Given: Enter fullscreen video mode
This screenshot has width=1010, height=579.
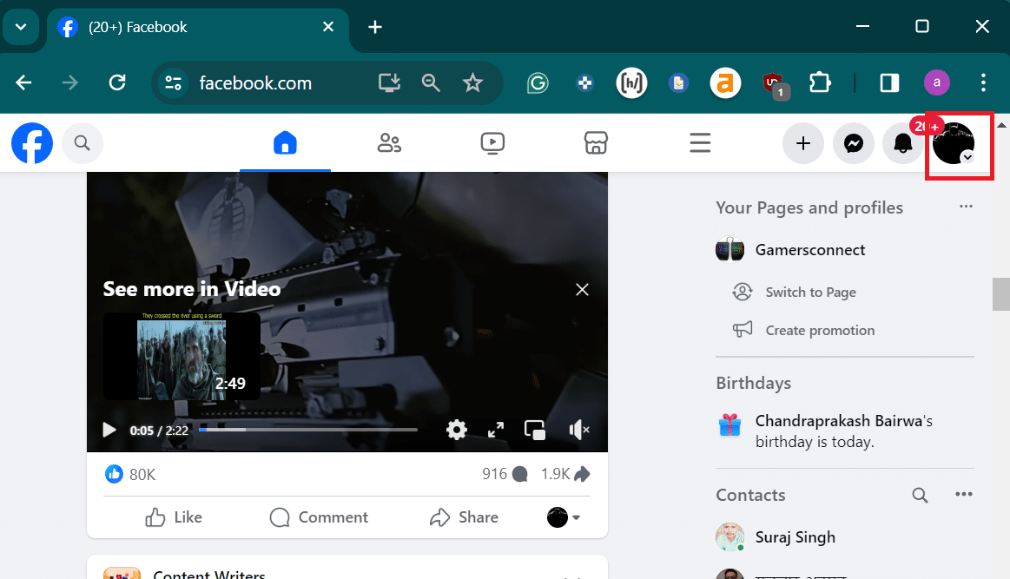Looking at the screenshot, I should [x=496, y=430].
